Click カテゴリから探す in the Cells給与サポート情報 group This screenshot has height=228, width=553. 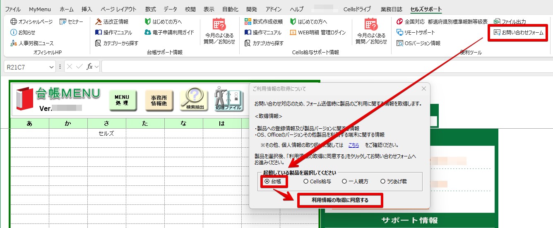(264, 43)
